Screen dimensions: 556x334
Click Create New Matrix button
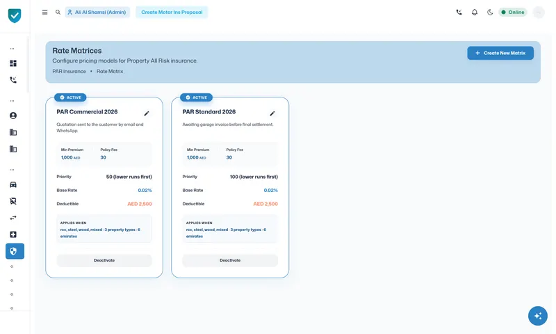point(500,53)
